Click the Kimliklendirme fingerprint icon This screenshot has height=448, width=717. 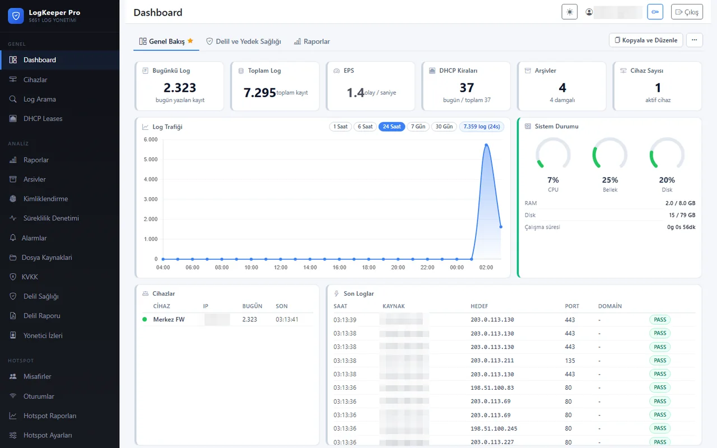point(13,199)
